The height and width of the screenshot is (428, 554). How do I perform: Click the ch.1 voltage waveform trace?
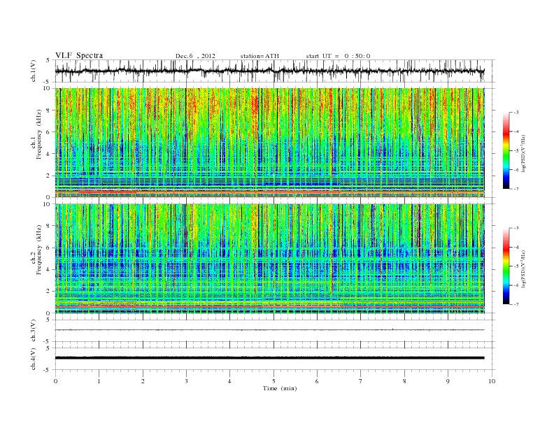click(270, 71)
